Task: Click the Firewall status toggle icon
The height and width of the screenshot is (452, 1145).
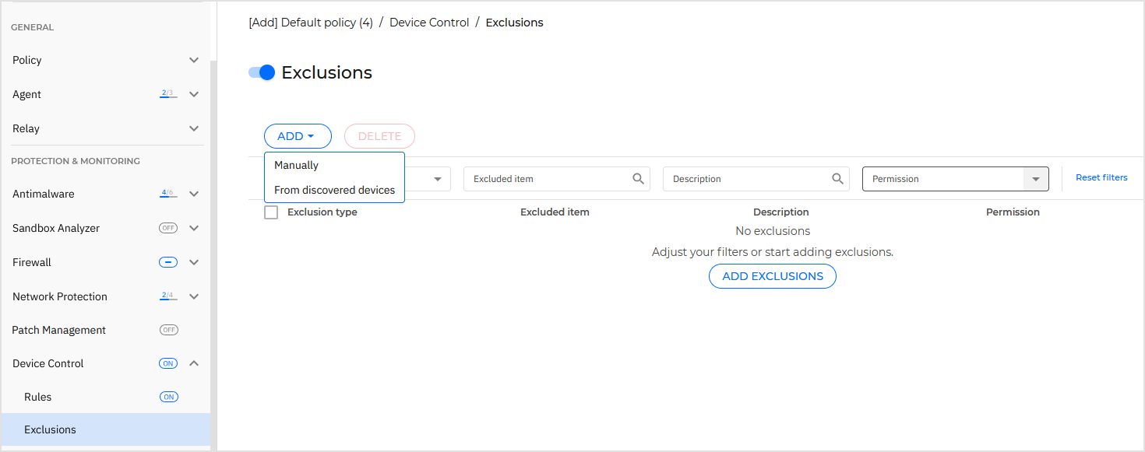Action: coord(167,261)
